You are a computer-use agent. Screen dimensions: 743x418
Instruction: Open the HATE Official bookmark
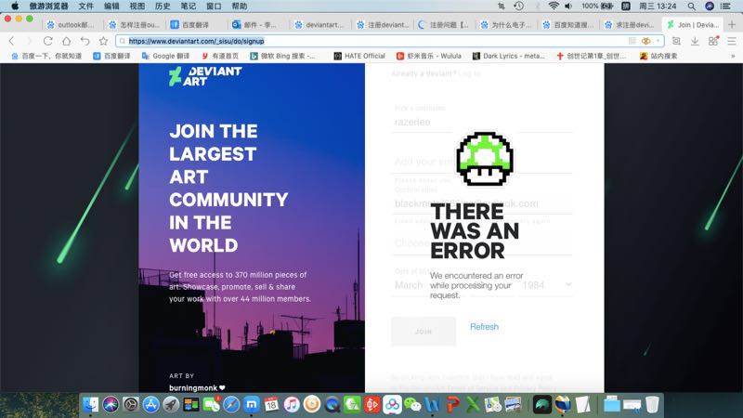[x=359, y=56]
